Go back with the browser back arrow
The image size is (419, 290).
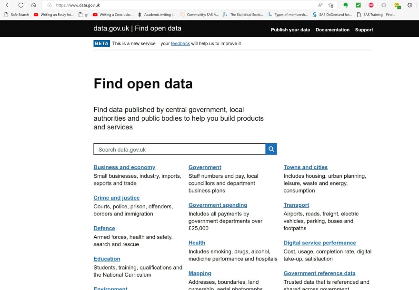point(8,5)
